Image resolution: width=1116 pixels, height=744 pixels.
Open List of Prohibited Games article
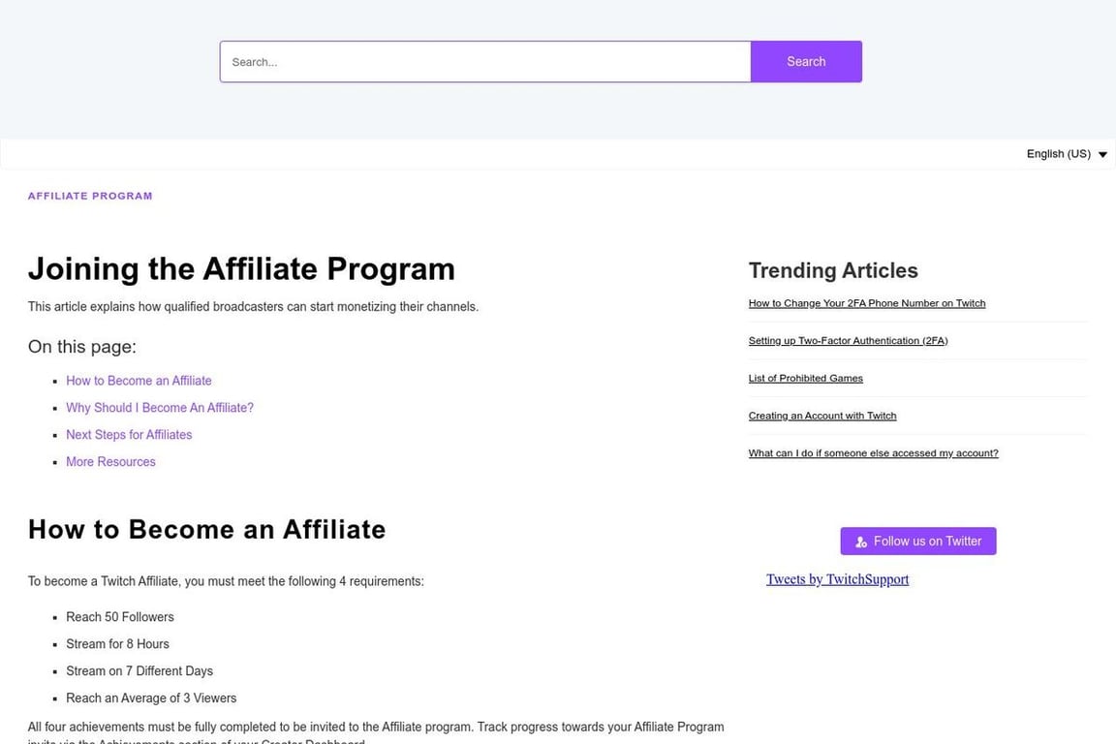[805, 379]
